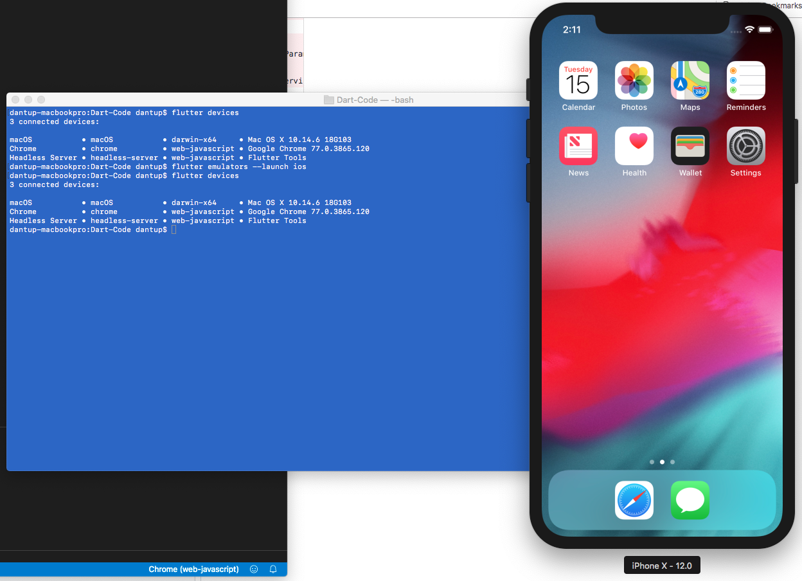The width and height of the screenshot is (802, 581).
Task: Click the Dart-Code — -bash window title
Action: [375, 100]
